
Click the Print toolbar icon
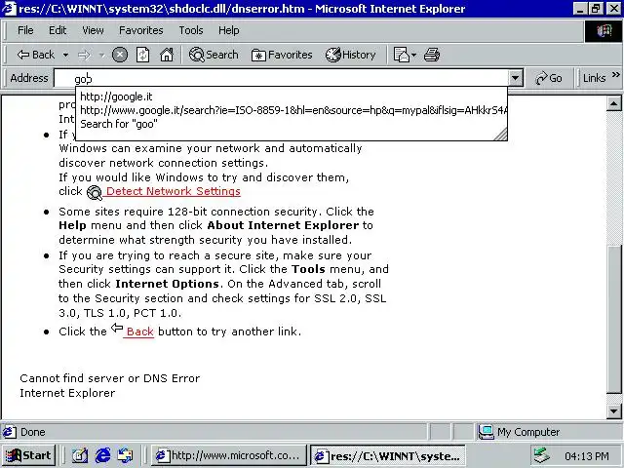tap(431, 55)
